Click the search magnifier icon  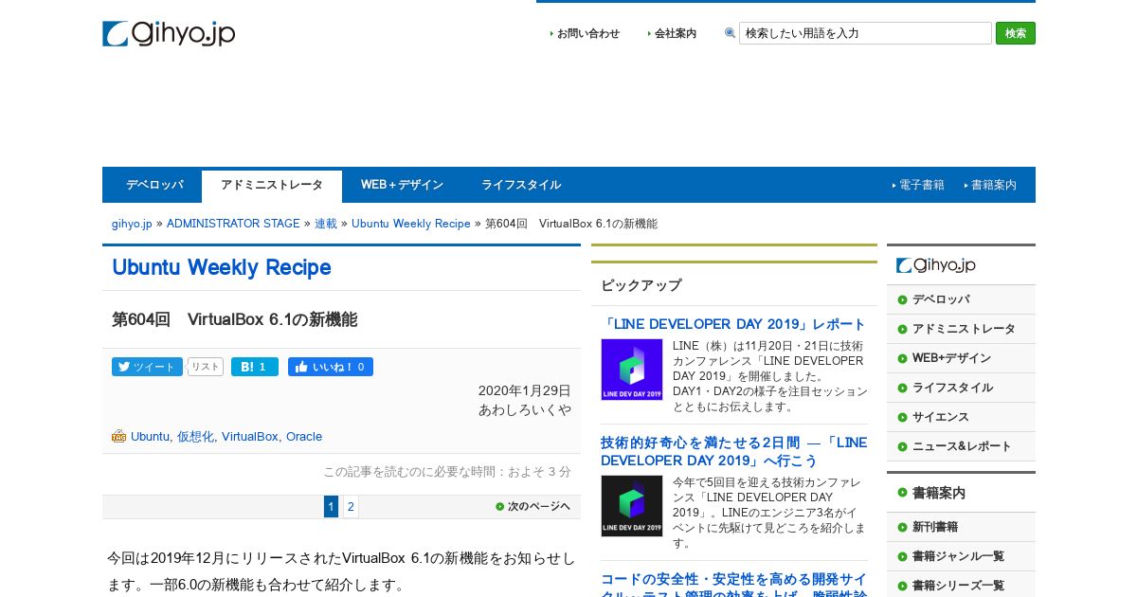click(x=730, y=33)
